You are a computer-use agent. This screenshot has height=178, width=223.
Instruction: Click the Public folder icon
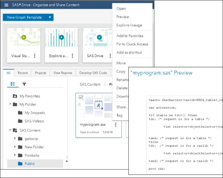(x=20, y=164)
